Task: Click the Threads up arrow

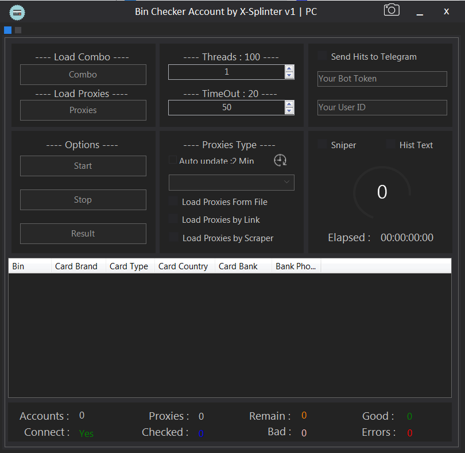Action: pyautogui.click(x=289, y=68)
